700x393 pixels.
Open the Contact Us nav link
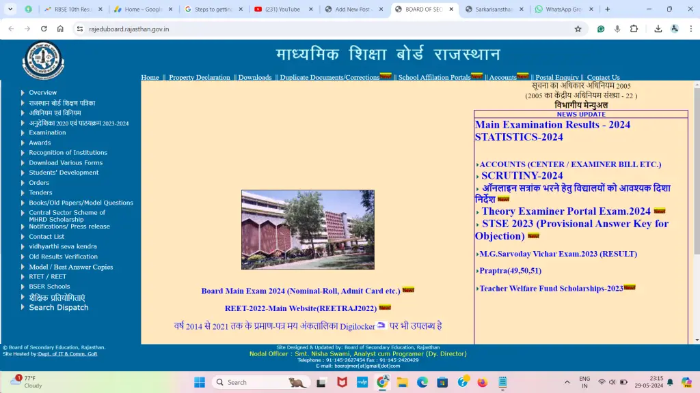click(x=603, y=78)
